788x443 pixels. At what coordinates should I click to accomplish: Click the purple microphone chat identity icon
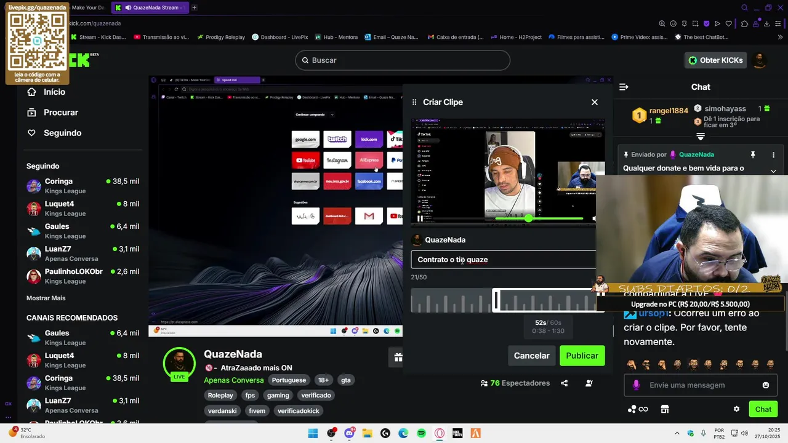coord(636,385)
